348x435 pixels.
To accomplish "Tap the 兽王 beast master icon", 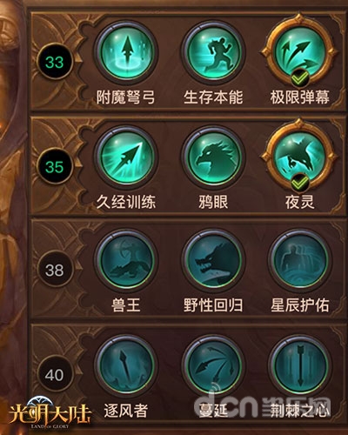I will (126, 261).
